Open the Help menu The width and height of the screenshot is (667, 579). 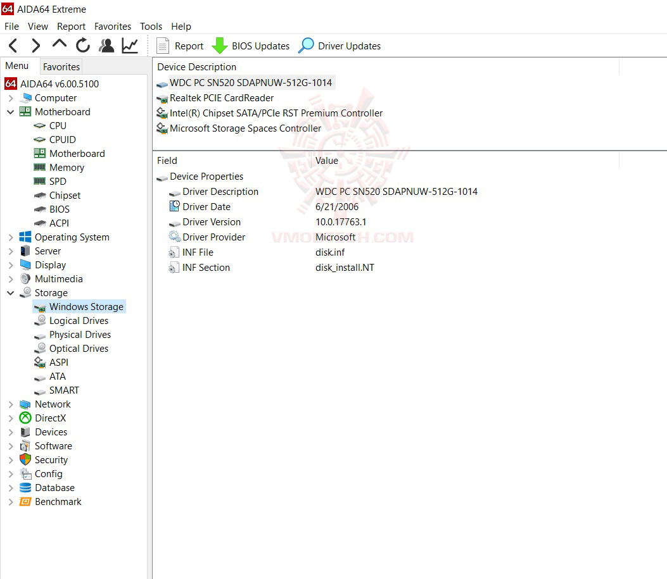[181, 27]
